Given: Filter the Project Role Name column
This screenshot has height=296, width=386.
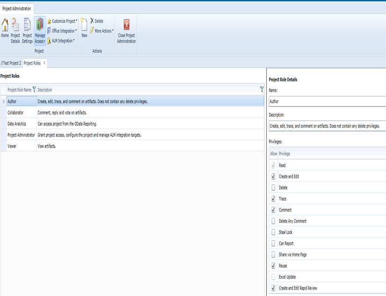Looking at the screenshot, I should coord(34,90).
